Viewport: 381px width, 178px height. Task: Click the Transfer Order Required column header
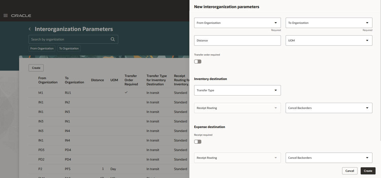click(x=131, y=80)
